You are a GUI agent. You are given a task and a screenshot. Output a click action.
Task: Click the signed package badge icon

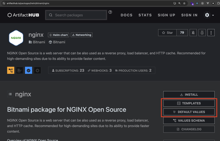point(19,70)
